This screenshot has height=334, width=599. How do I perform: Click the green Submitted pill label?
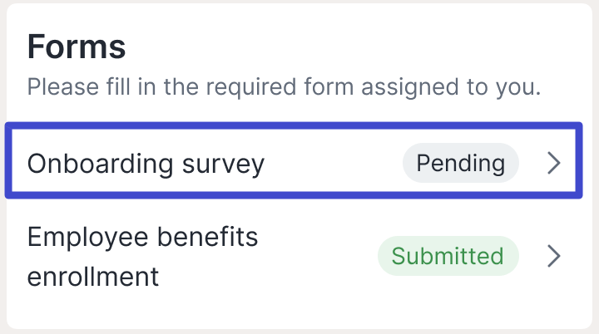[448, 256]
